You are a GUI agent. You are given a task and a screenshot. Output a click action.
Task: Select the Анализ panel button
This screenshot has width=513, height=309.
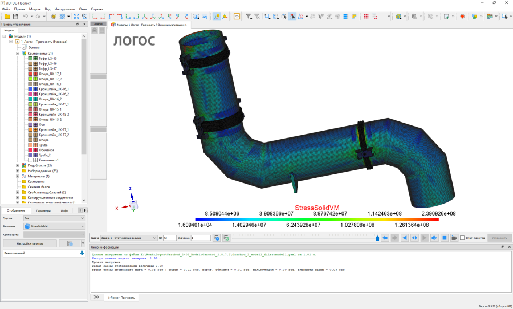click(x=98, y=24)
